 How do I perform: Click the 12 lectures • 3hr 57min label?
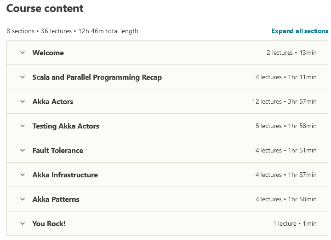click(284, 102)
